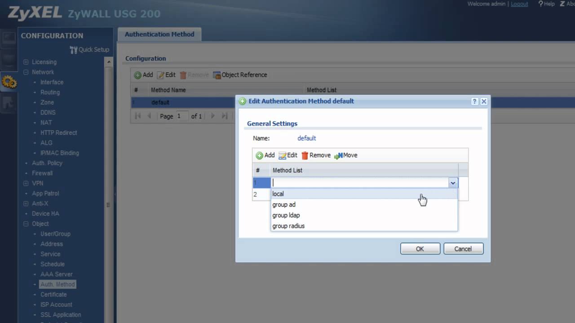Click Remove in the dialog toolbar
This screenshot has height=323, width=575.
316,155
